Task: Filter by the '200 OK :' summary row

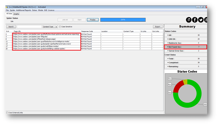Action: (x=186, y=39)
